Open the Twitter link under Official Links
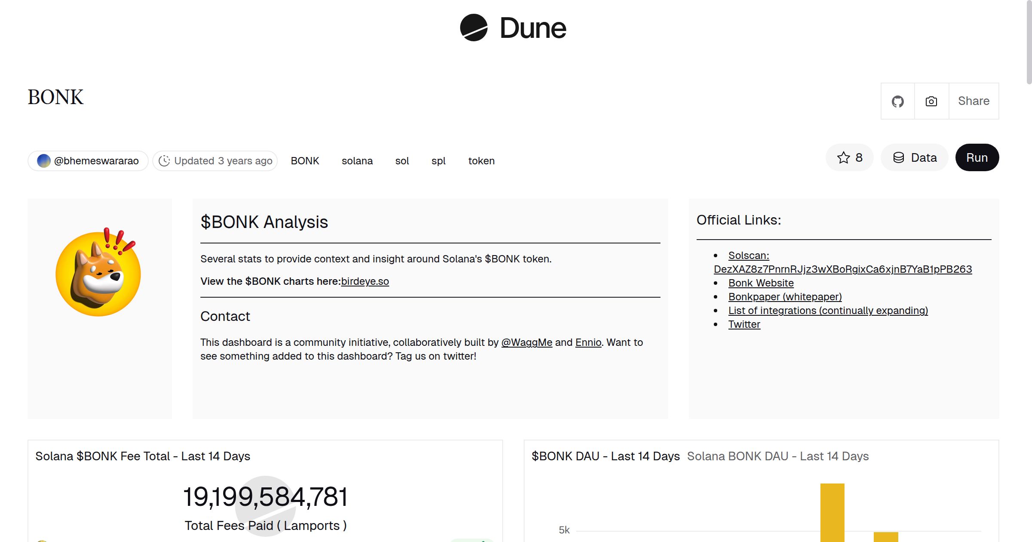 744,324
